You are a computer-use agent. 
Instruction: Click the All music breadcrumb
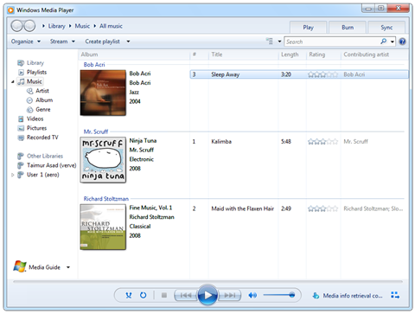[x=111, y=26]
